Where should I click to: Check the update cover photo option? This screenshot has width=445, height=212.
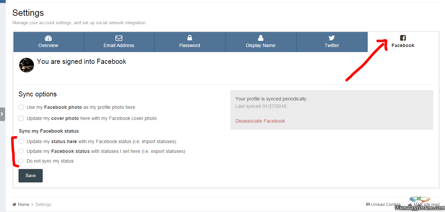pos(21,118)
